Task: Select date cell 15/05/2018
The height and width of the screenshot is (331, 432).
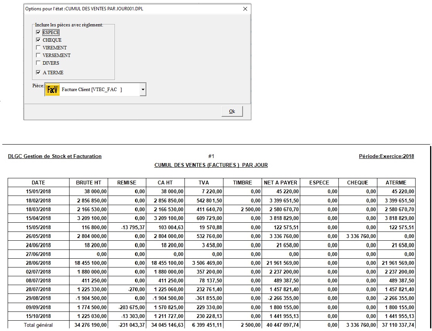Action: click(38, 227)
